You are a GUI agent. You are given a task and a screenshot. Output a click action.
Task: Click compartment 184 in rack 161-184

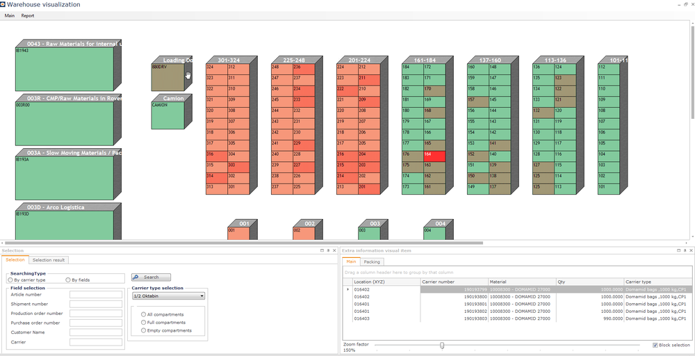[412, 69]
